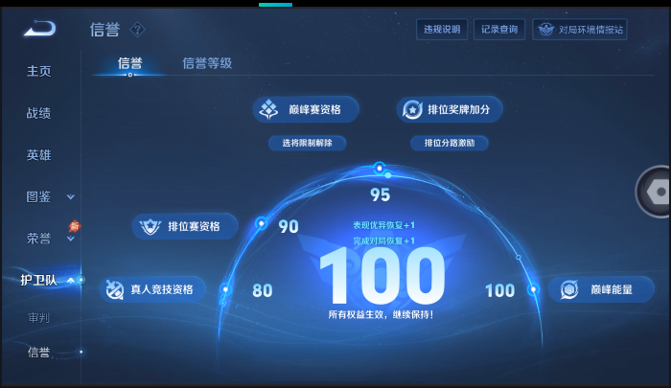This screenshot has height=388, width=671.
Task: Click the text 完成对局恢复+1
Action: 383,240
